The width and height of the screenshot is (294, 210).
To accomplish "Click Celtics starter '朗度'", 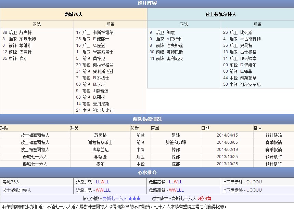I will [x=171, y=32].
